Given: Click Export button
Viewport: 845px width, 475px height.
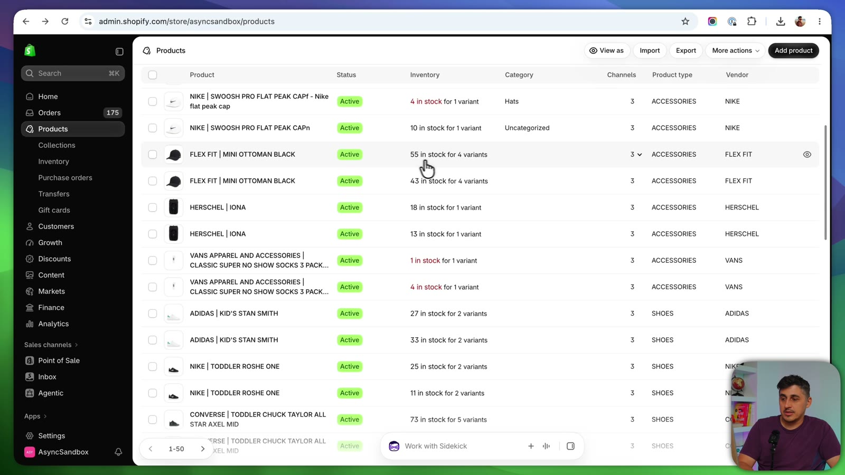Looking at the screenshot, I should tap(686, 51).
